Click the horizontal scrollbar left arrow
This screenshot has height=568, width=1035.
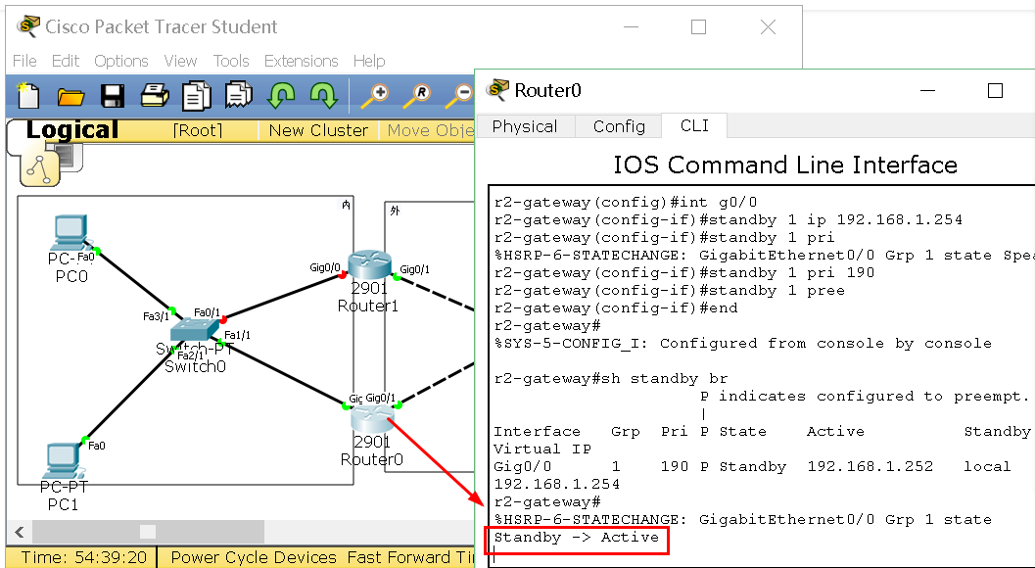(20, 532)
